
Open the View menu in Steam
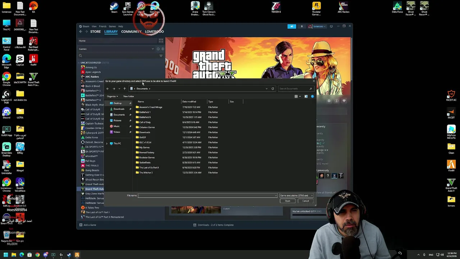point(94,26)
